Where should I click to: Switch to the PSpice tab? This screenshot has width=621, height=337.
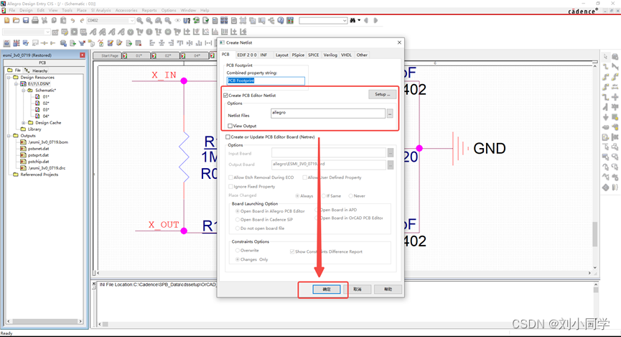coord(298,55)
